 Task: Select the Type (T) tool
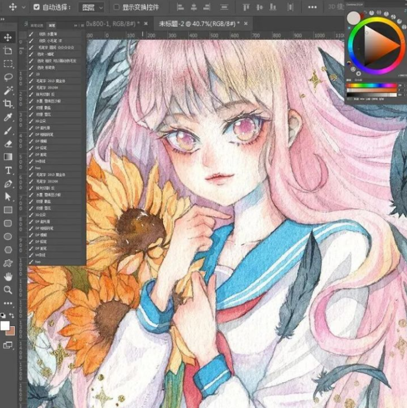tap(8, 170)
